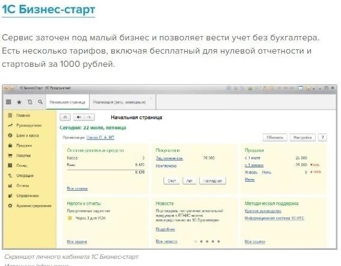This screenshot has height=266, width=341.
Task: Go back with the left arrow button
Action: click(x=79, y=117)
